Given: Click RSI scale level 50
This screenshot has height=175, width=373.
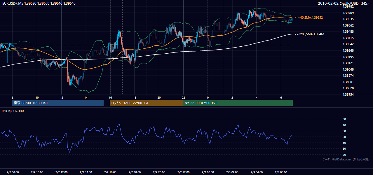Looking at the screenshot, I should (344, 137).
